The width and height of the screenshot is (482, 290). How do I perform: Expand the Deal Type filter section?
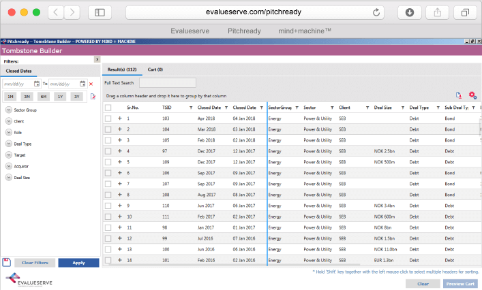point(9,144)
